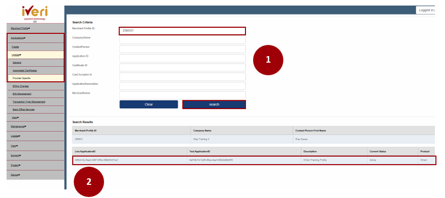Click the Riaz Training 4 company cell
Screen dimensions: 445x198
(242, 139)
